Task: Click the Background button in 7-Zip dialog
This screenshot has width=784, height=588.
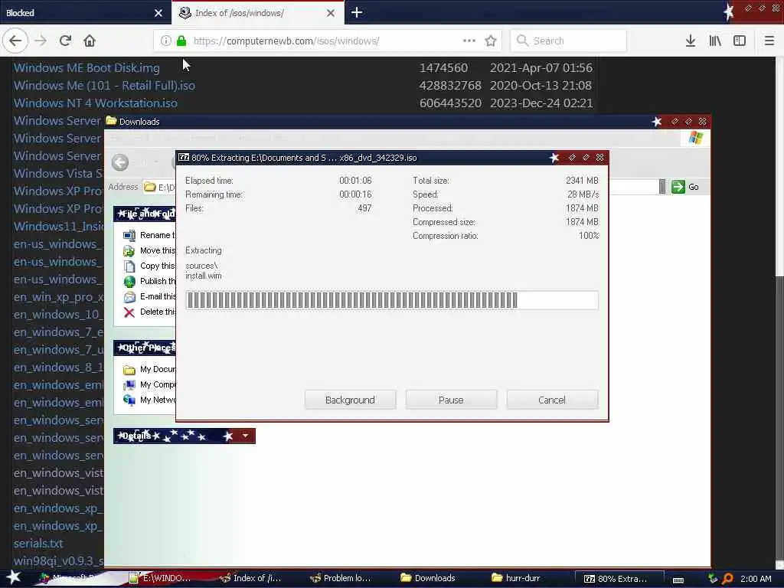Action: 350,400
